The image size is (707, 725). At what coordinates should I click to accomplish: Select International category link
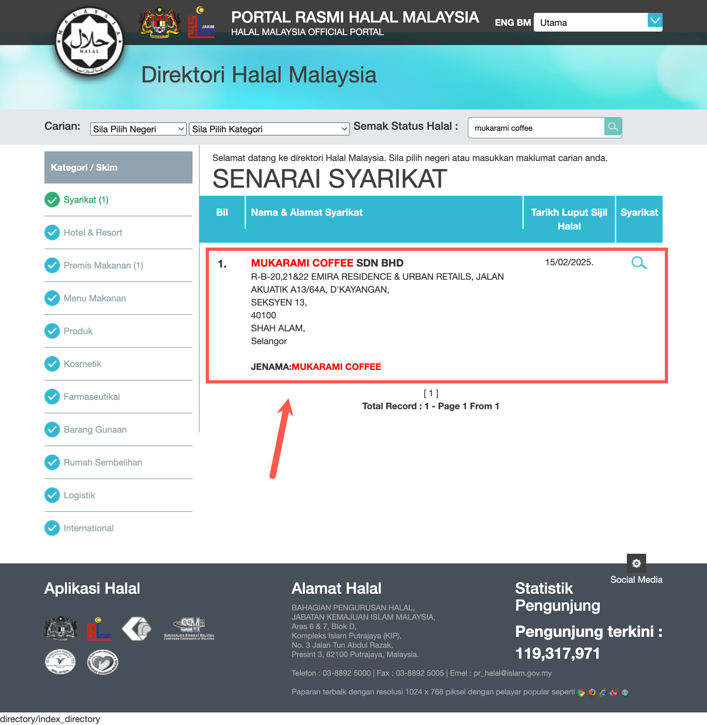(x=88, y=528)
